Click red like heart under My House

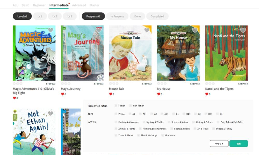[159, 94]
